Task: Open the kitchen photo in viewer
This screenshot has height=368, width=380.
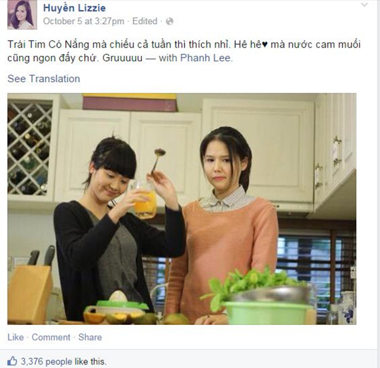Action: coord(182,209)
